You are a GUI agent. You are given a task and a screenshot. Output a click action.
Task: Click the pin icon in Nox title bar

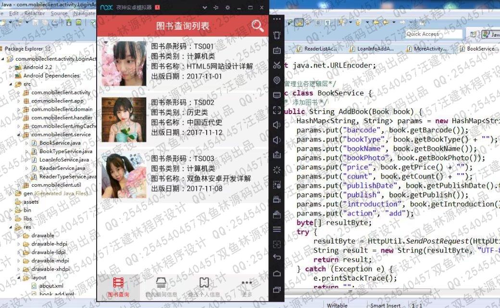point(216,7)
